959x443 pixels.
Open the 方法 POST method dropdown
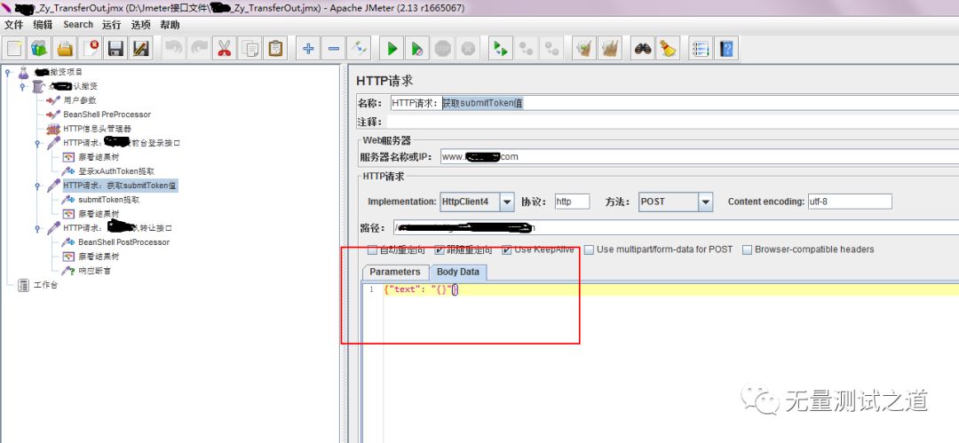click(x=706, y=202)
